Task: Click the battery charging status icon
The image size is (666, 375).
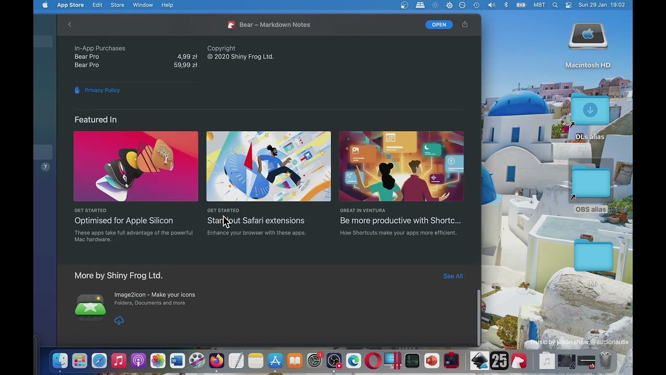Action: click(x=521, y=5)
